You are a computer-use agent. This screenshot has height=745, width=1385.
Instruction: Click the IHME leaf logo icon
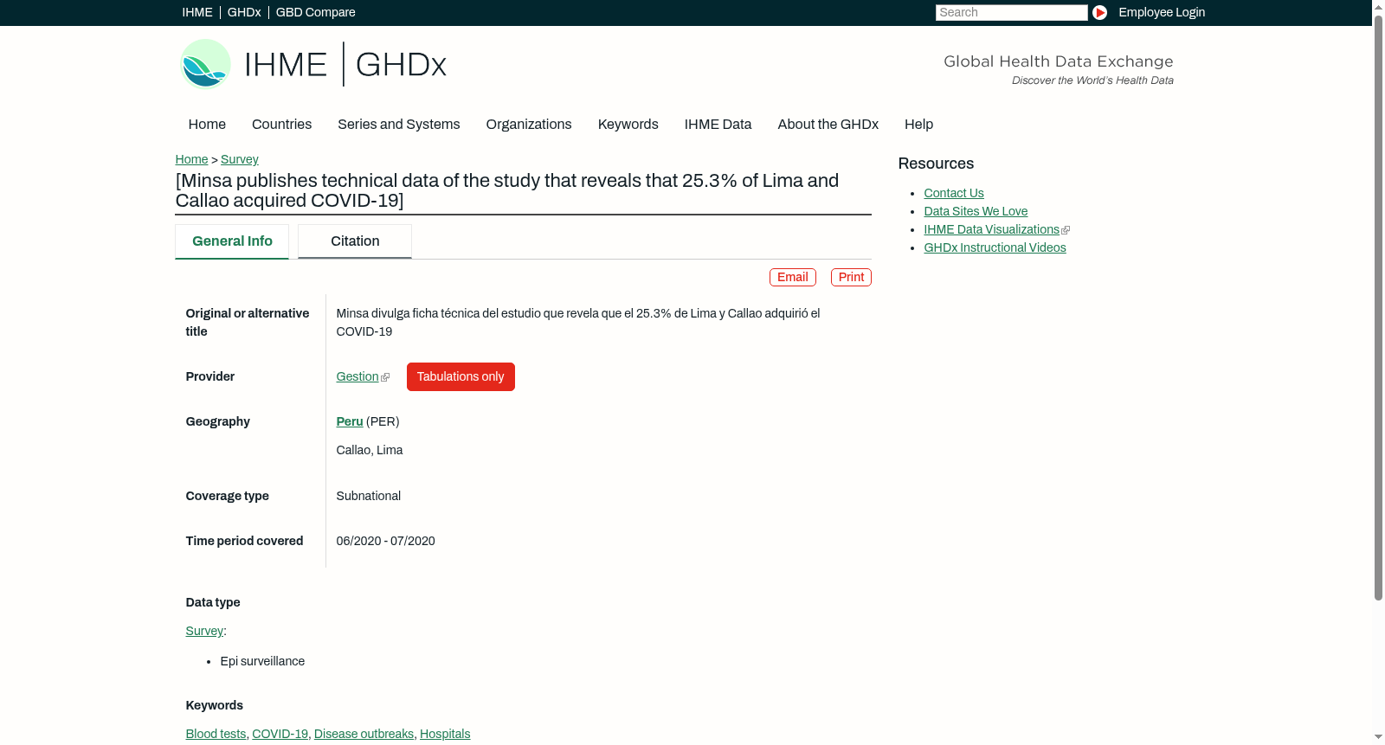tap(205, 64)
